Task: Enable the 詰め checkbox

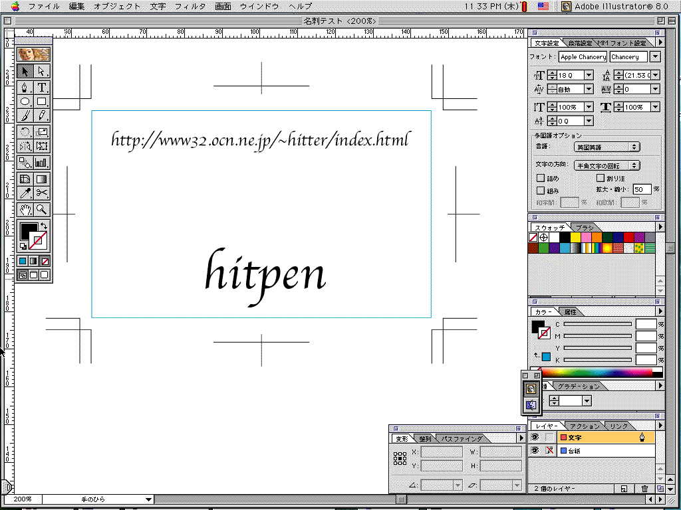Action: [x=540, y=178]
